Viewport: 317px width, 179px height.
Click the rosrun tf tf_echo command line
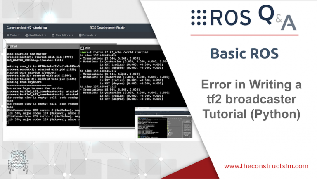(114, 52)
